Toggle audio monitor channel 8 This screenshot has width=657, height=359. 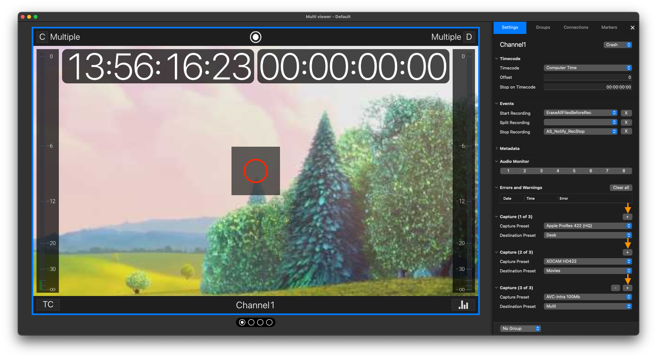click(x=624, y=171)
